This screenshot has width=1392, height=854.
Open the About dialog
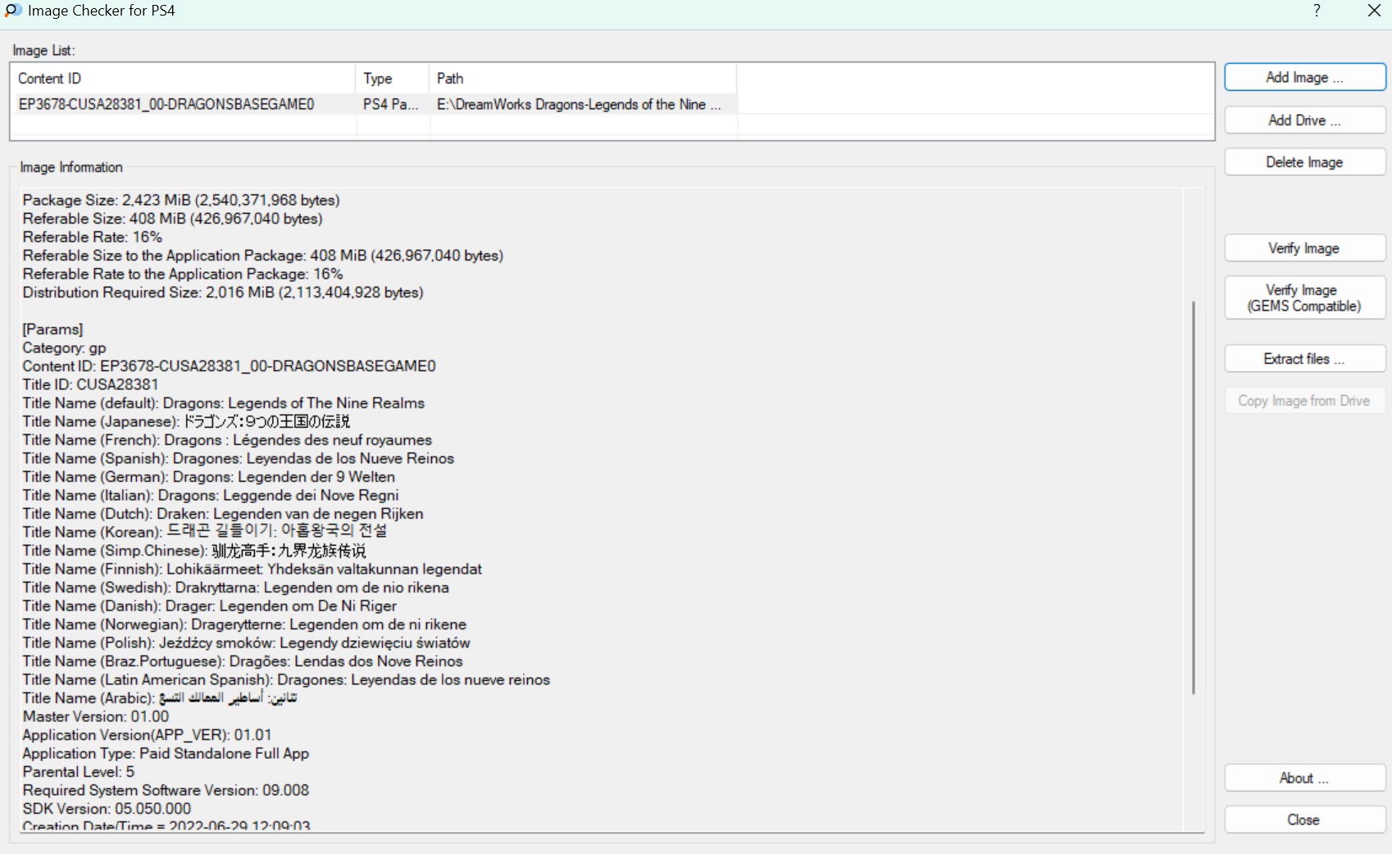1304,778
